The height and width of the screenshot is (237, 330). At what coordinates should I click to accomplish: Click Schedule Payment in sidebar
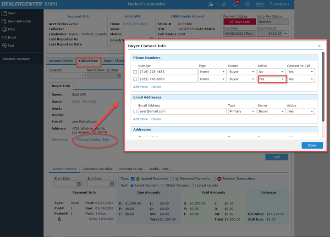[16, 59]
